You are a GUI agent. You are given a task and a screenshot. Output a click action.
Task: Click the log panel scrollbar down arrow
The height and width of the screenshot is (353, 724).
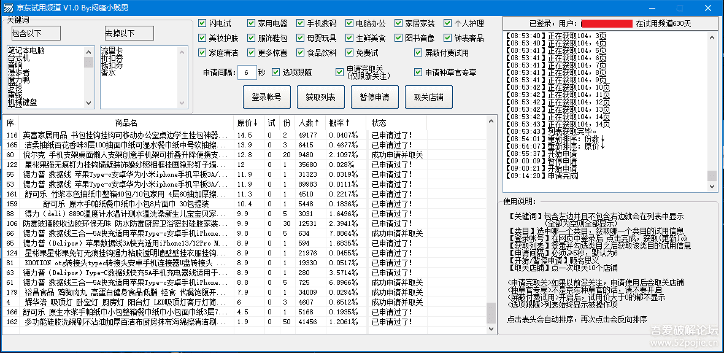coord(712,186)
